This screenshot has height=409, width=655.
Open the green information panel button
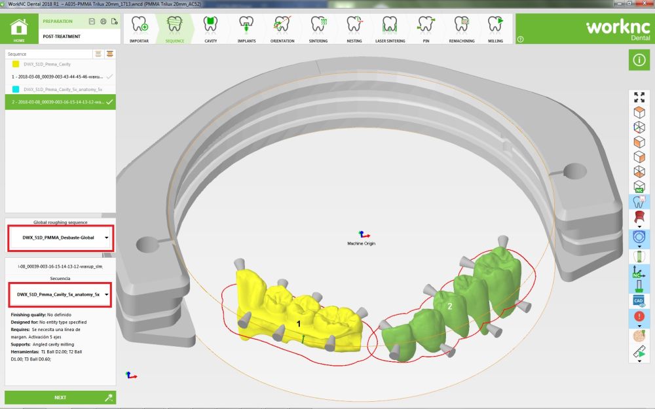[639, 60]
